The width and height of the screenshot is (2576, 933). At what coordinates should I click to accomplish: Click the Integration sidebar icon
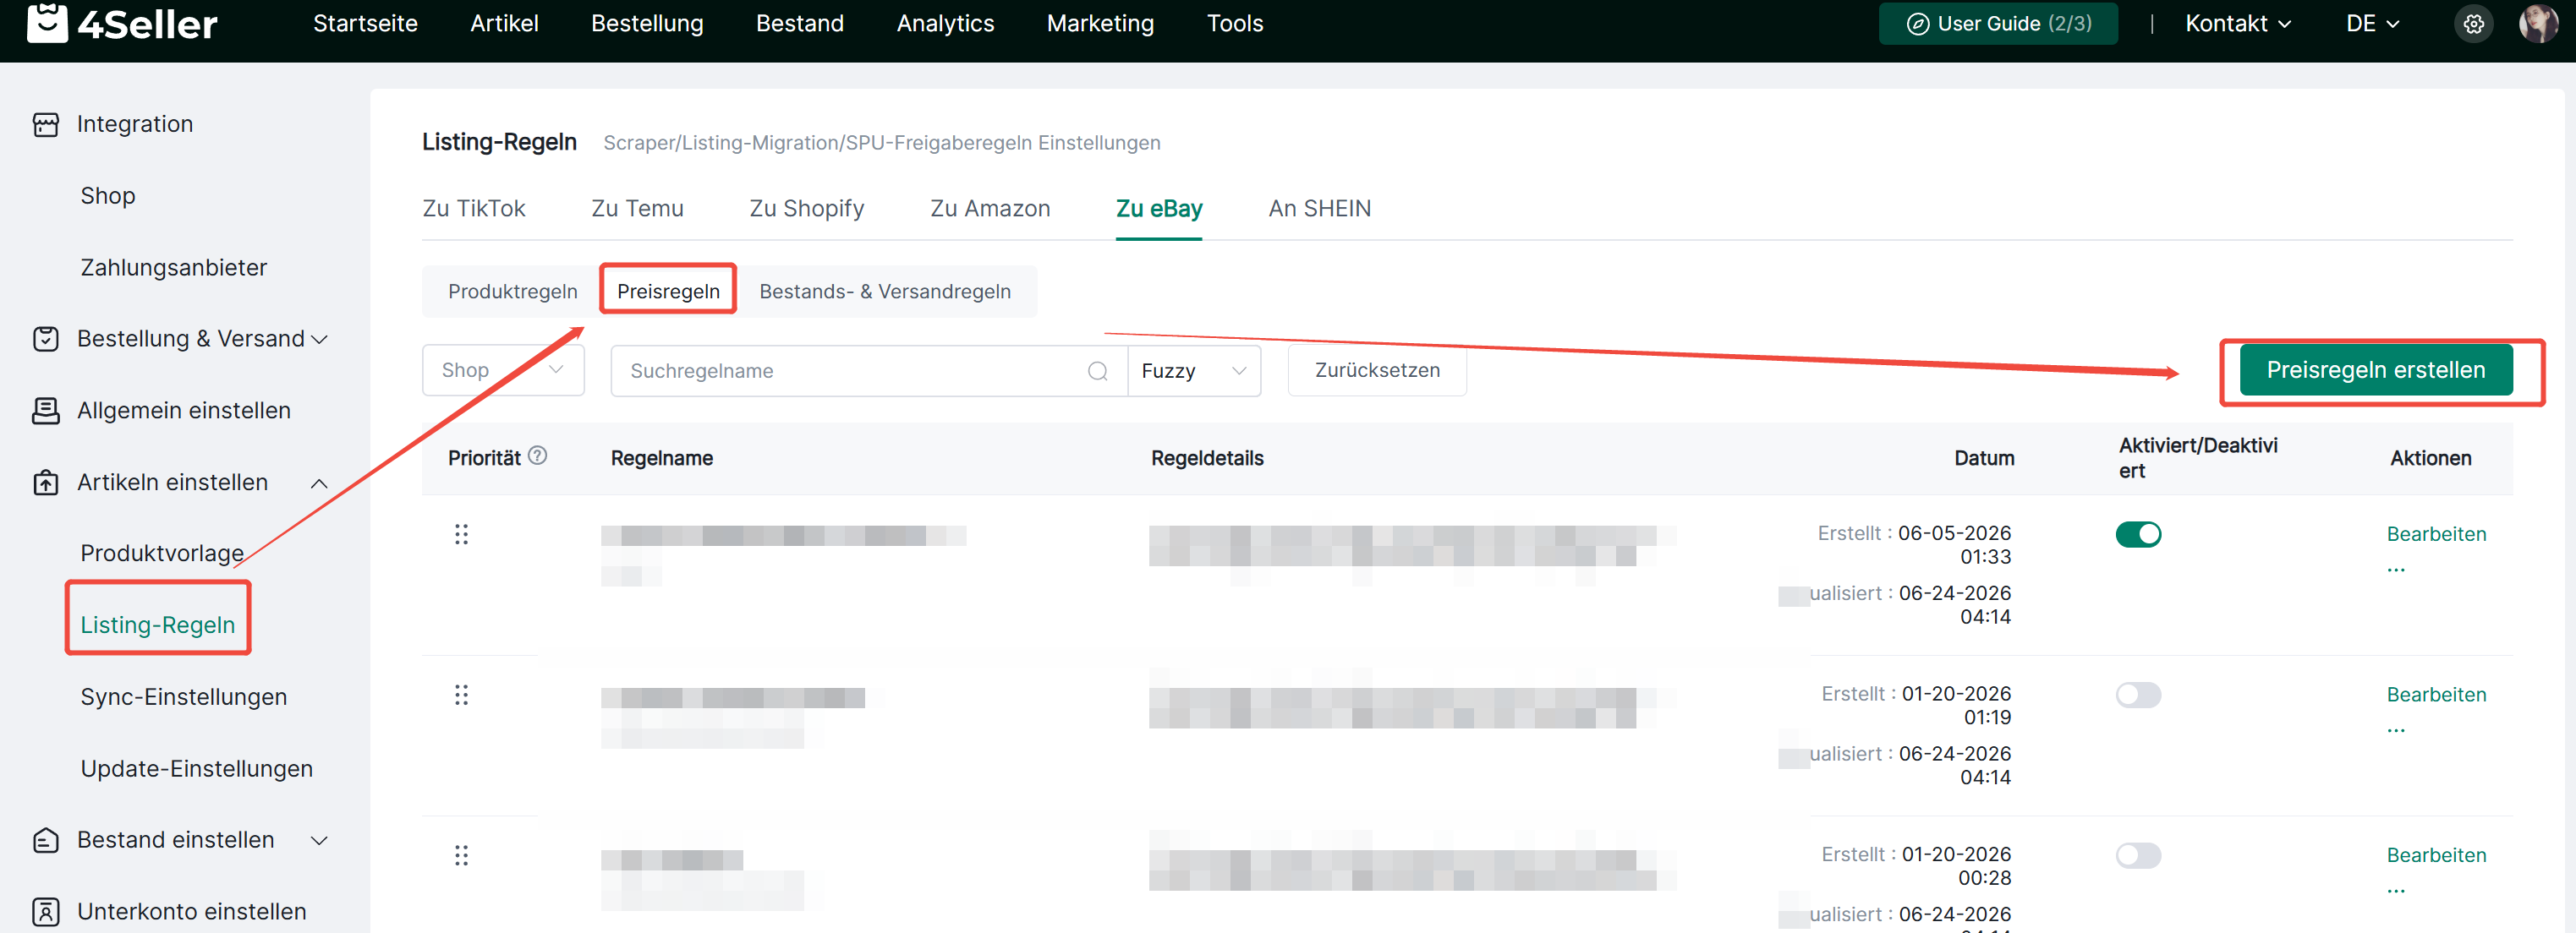46,124
